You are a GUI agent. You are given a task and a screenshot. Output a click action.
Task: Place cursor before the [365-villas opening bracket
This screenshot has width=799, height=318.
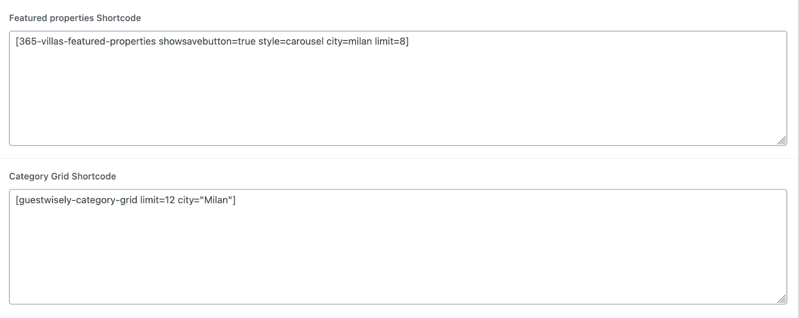click(16, 41)
